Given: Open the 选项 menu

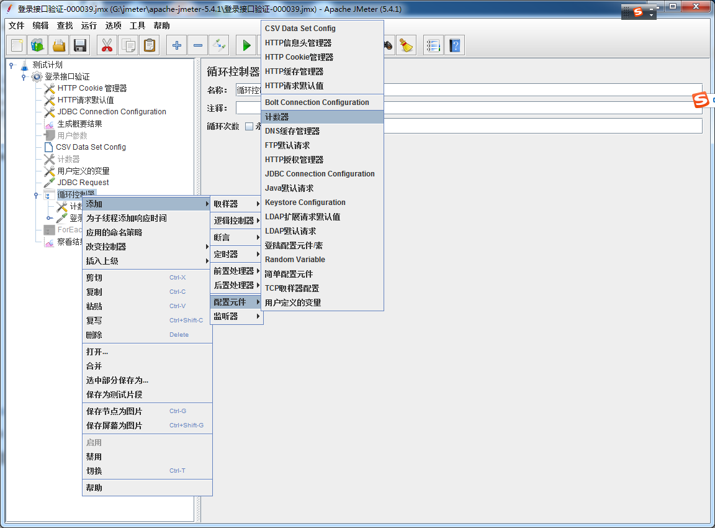Looking at the screenshot, I should 113,25.
